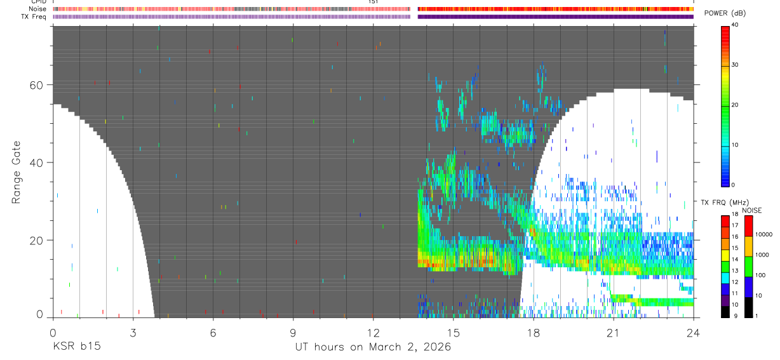780x360 pixels.
Task: Click the '24' UT hour tick label
Action: [x=694, y=331]
